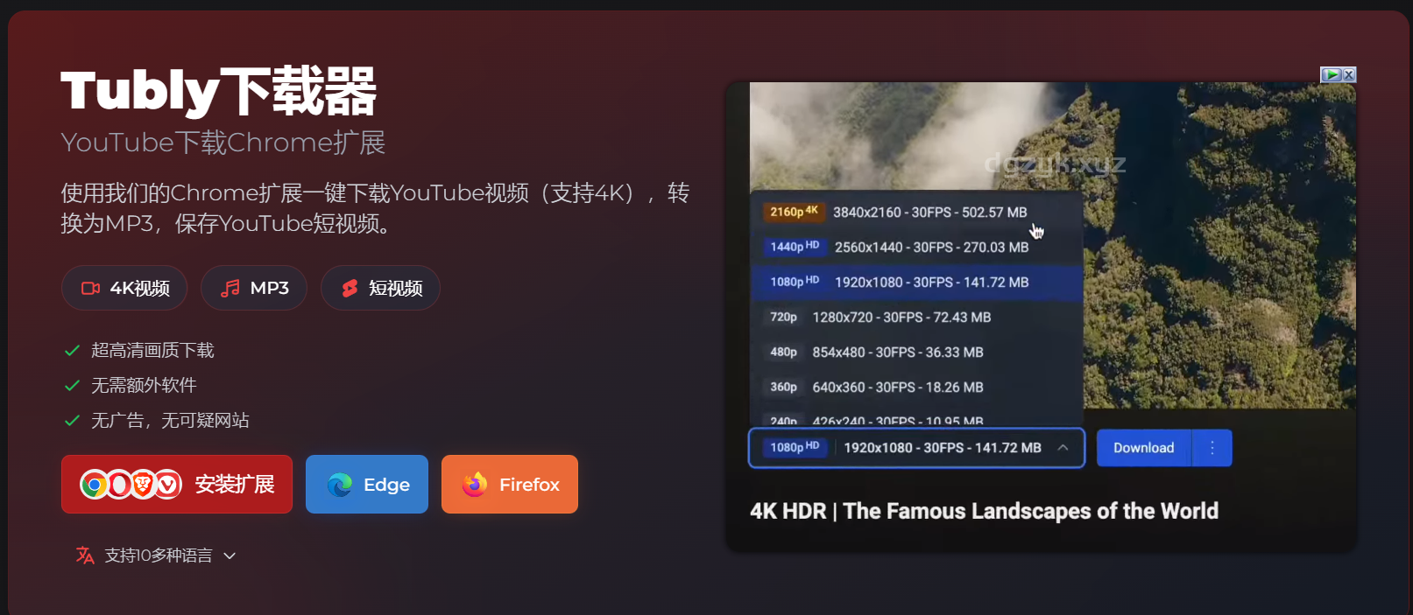
Task: Click the 1080p HD badge in selector bar
Action: coord(795,448)
